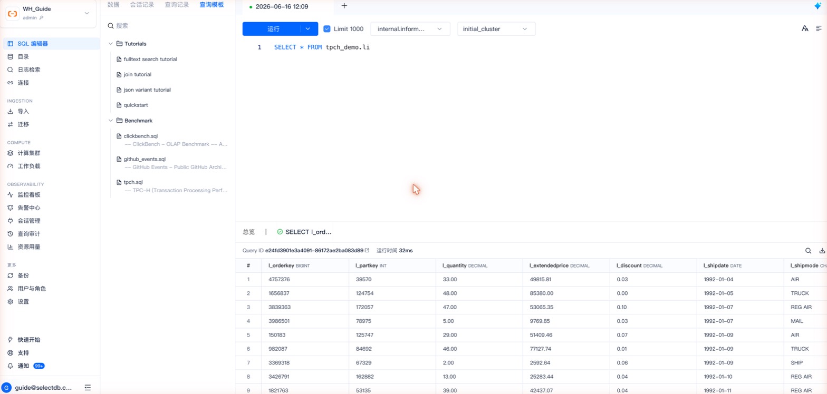Click the 查询审计 query audit icon
This screenshot has width=827, height=394.
pyautogui.click(x=10, y=234)
